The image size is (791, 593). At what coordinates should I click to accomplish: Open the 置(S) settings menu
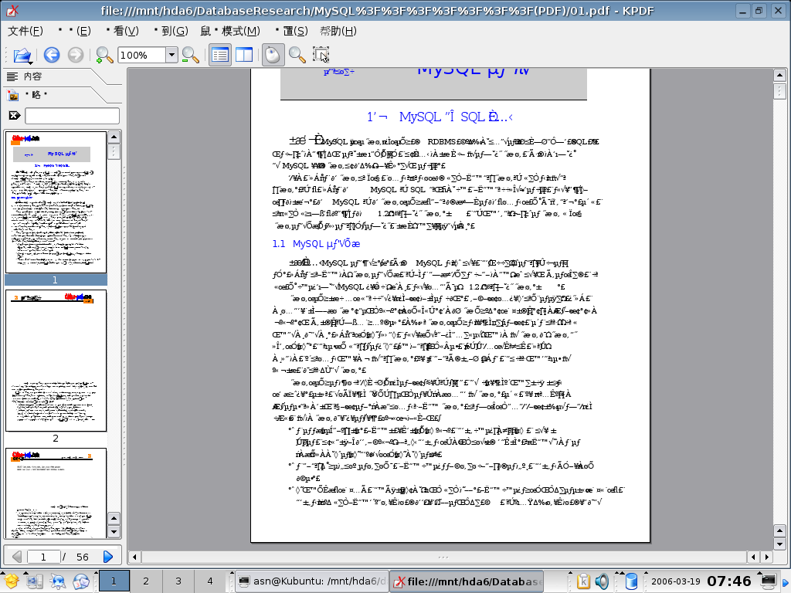click(292, 31)
